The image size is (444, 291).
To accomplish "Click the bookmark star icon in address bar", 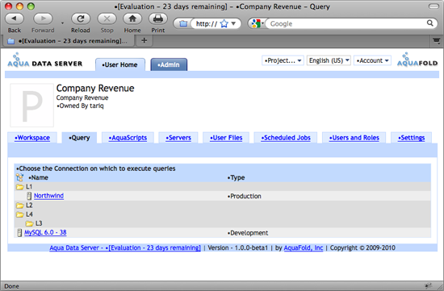I will [x=224, y=23].
